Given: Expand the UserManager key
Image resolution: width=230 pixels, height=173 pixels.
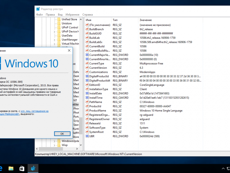Looking at the screenshot, I should (x=55, y=40).
